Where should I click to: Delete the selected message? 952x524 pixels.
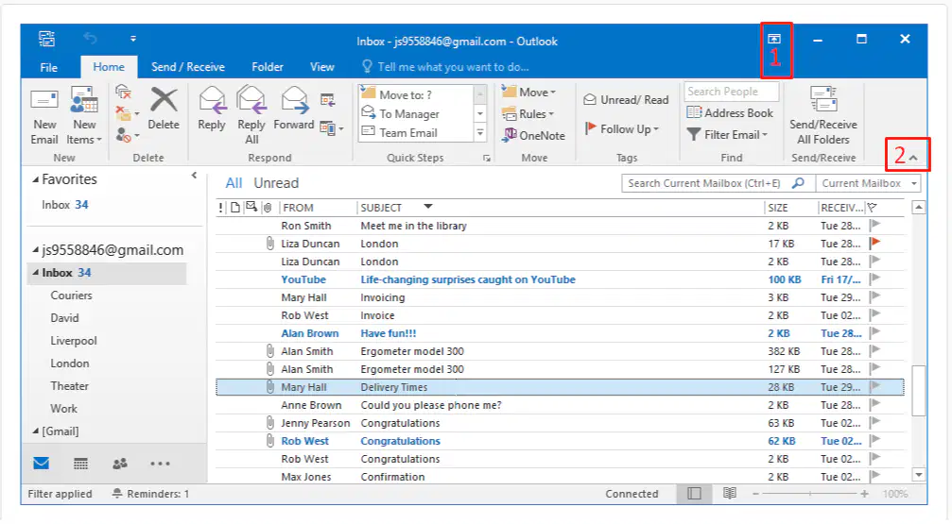tap(164, 110)
